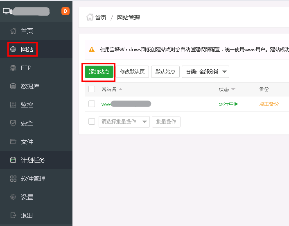Viewport: 289px width, 226px height.
Task: Click the 网站 globe icon in the sidebar
Action: (13, 49)
